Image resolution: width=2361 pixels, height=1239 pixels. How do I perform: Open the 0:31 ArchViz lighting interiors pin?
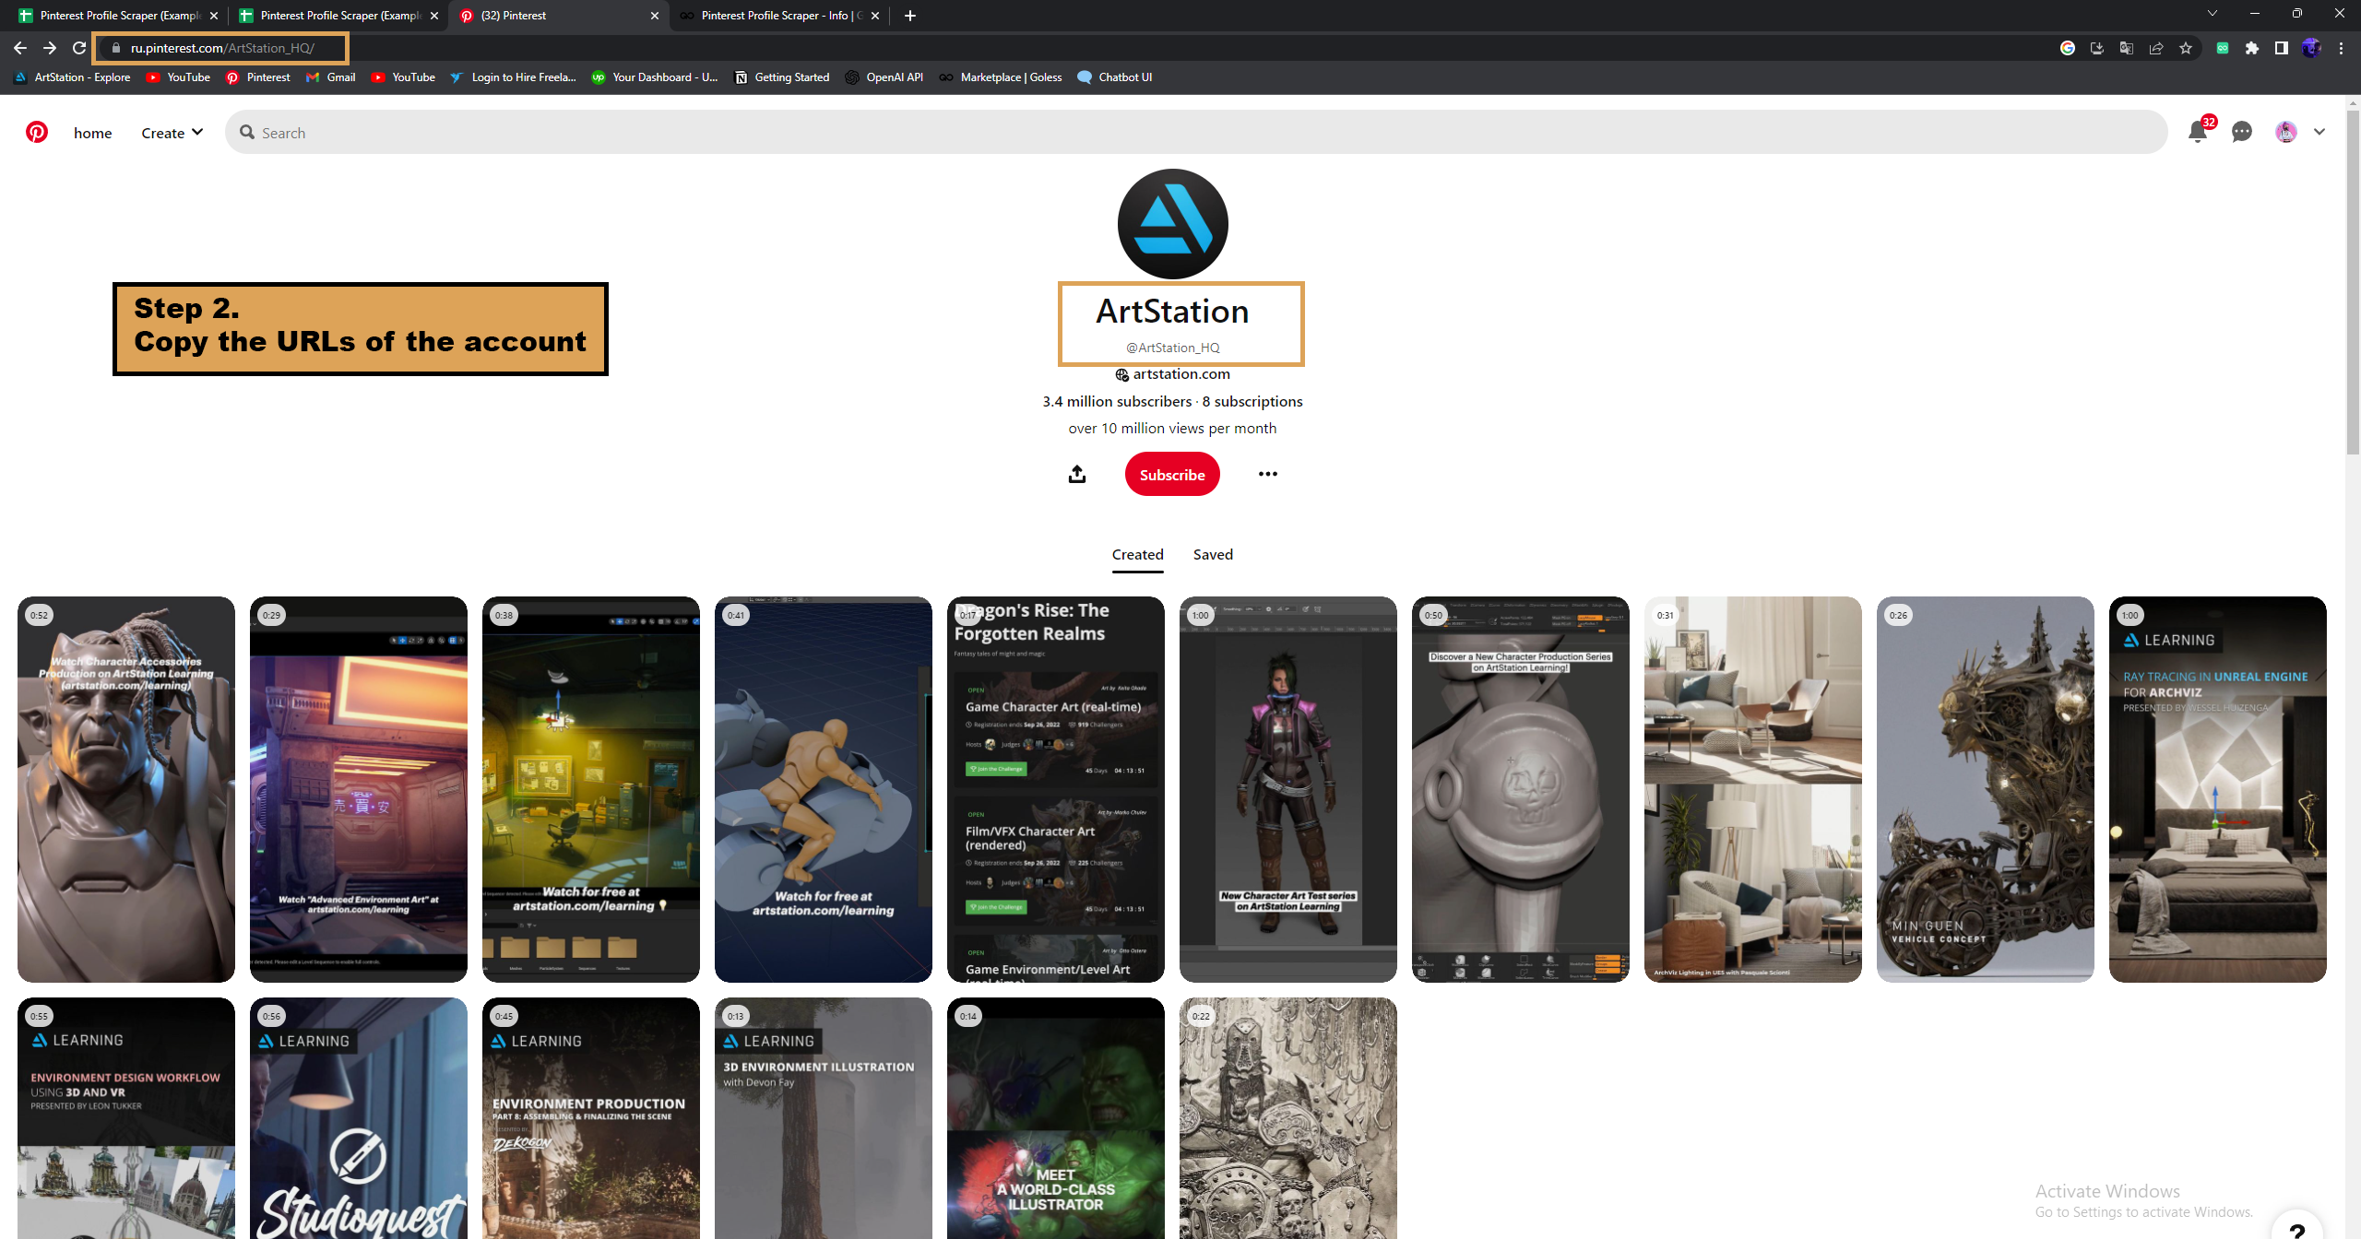[x=1753, y=789]
